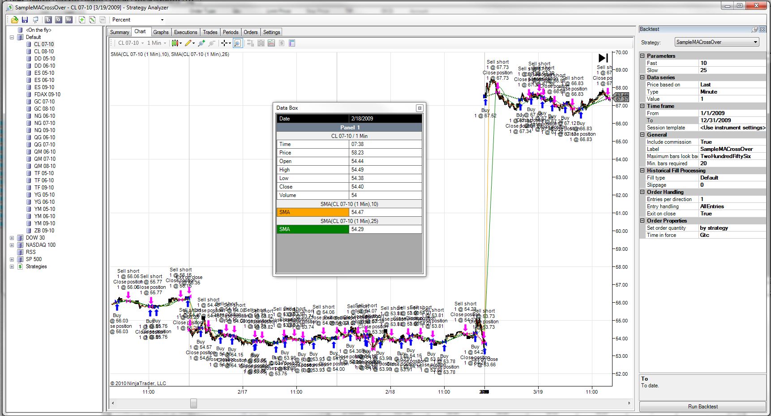Click the orange SMA 10 color swatch in Data Box
The height and width of the screenshot is (416, 771).
point(313,212)
